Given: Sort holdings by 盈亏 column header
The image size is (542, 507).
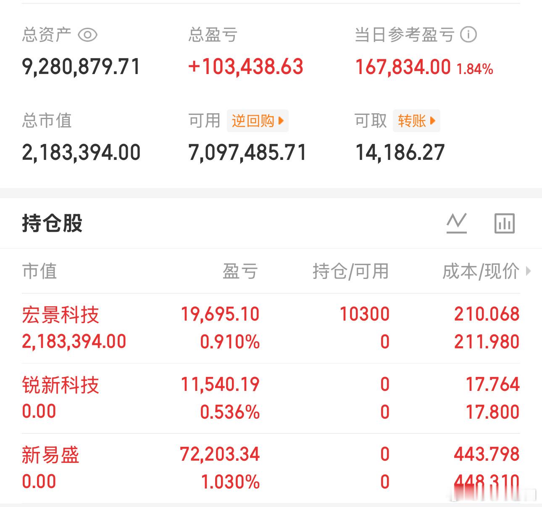Looking at the screenshot, I should [240, 271].
